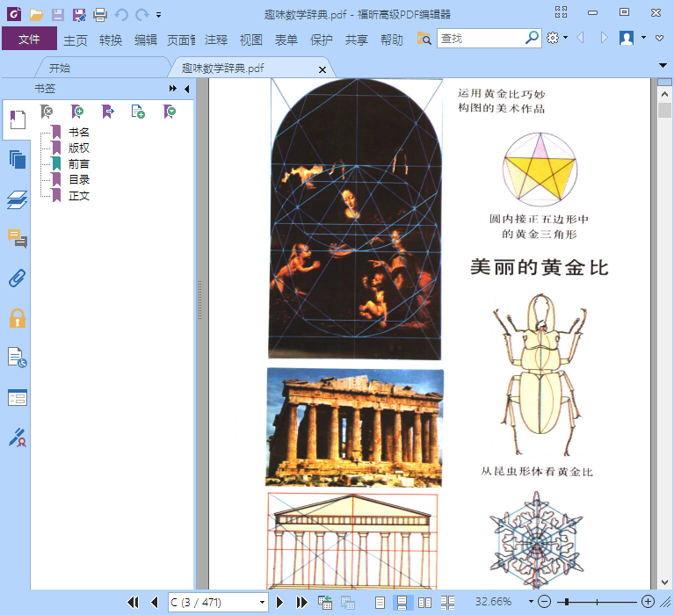Open the Layers sidebar icon
Screen dimensions: 674x615
click(x=18, y=199)
